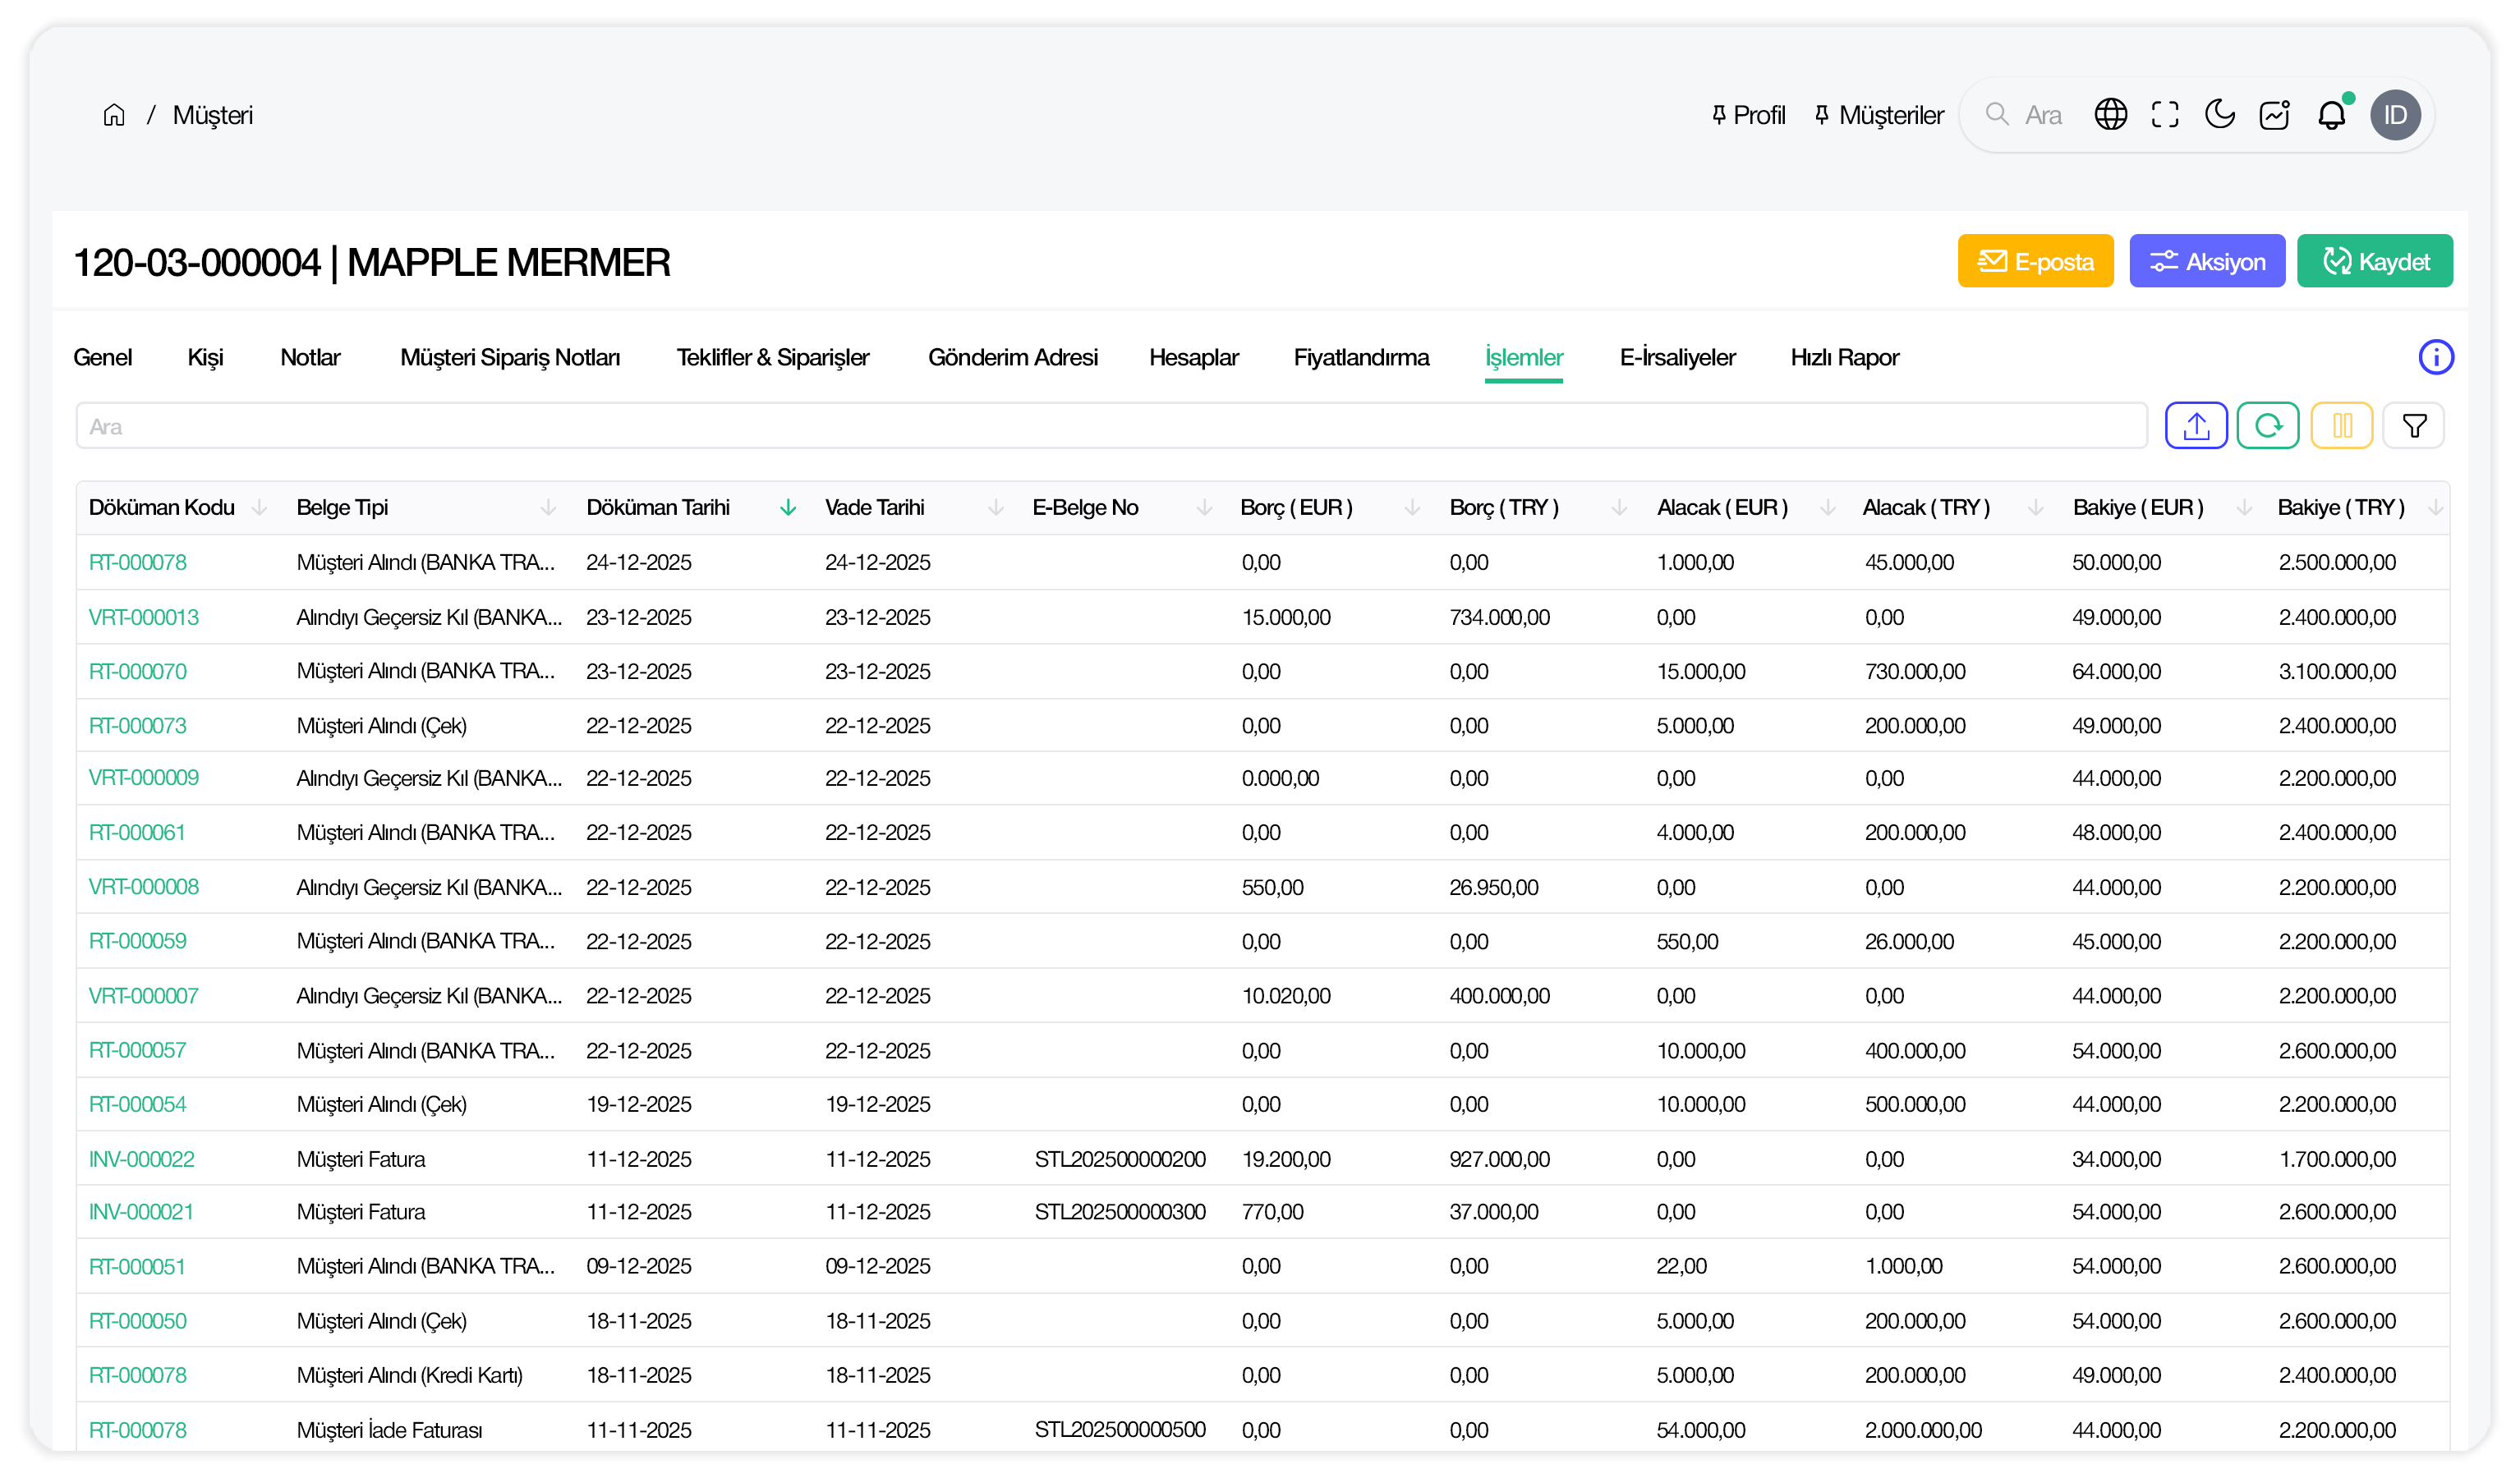
Task: Toggle dark mode with the moon icon
Action: pyautogui.click(x=2219, y=115)
